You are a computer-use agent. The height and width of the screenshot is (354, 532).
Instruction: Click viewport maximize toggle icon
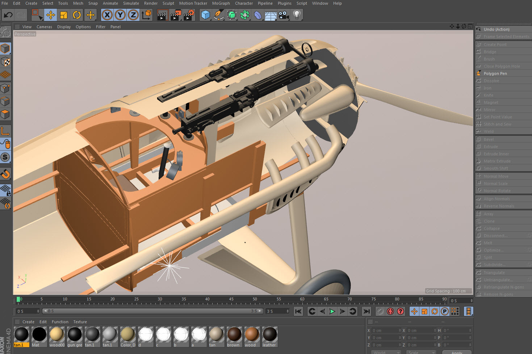tap(470, 26)
